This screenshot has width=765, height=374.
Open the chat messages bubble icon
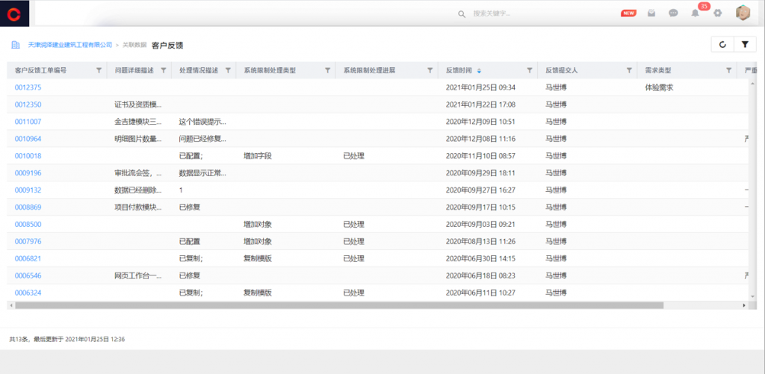coord(673,13)
